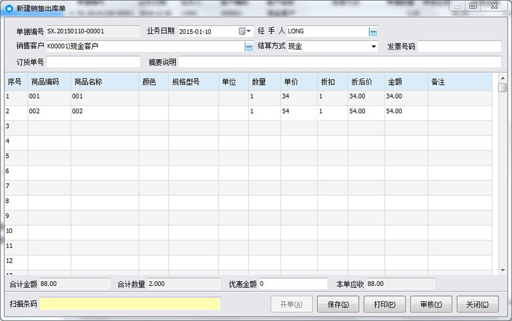Open sales customer lookup ellipsis button
Image resolution: width=512 pixels, height=321 pixels.
(x=249, y=47)
